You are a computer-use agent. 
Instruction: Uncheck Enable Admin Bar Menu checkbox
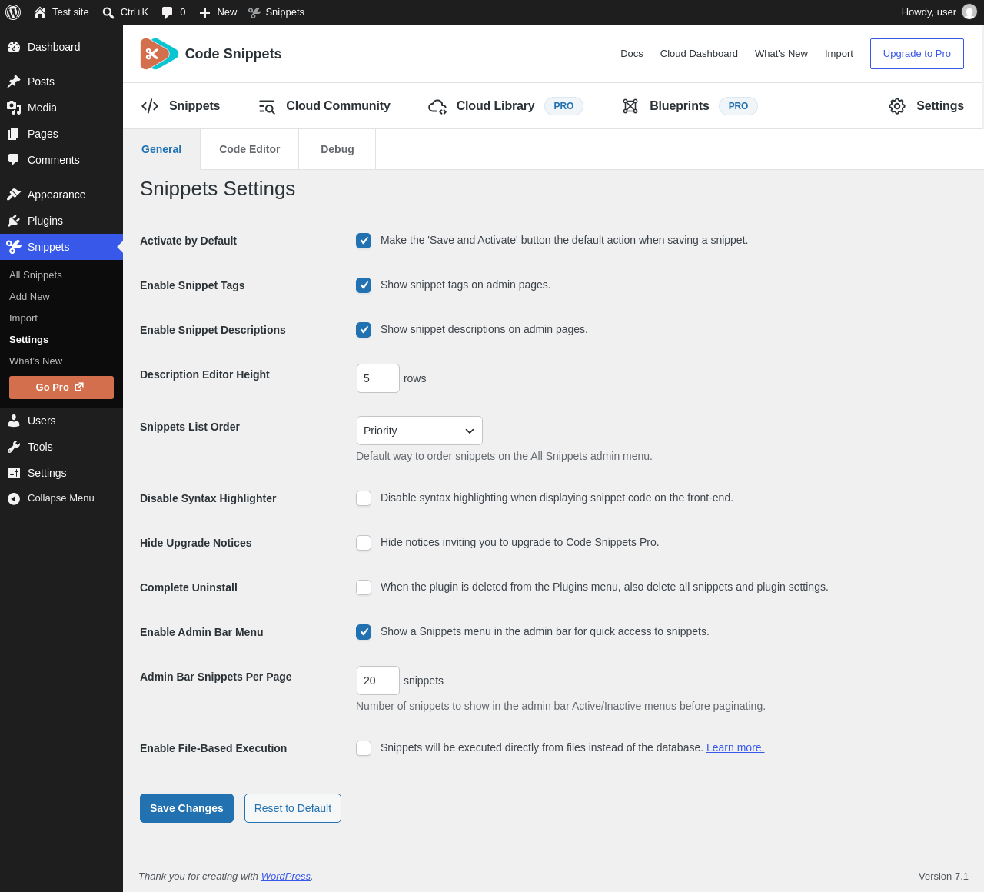[364, 632]
